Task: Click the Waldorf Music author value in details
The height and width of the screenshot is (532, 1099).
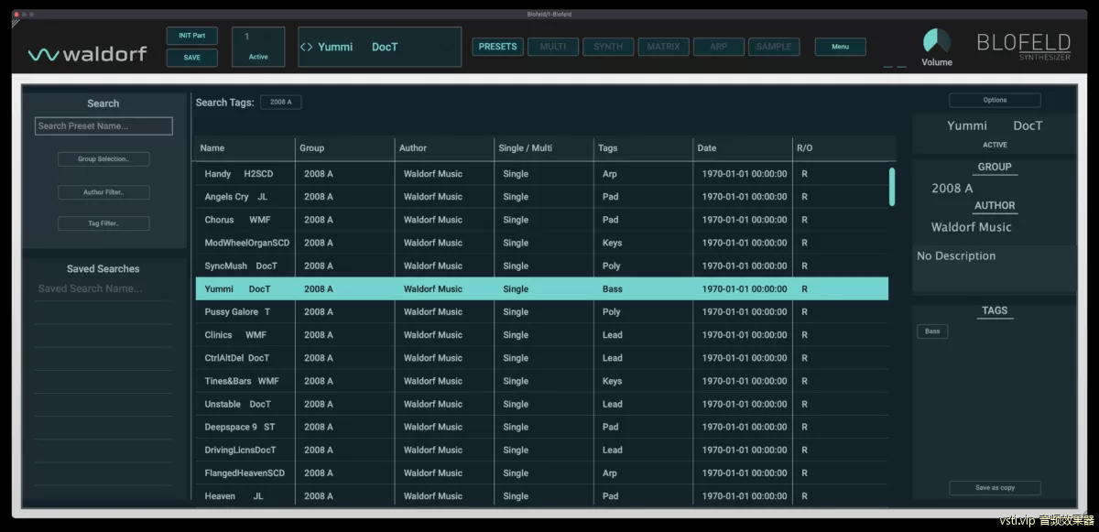Action: pyautogui.click(x=972, y=227)
